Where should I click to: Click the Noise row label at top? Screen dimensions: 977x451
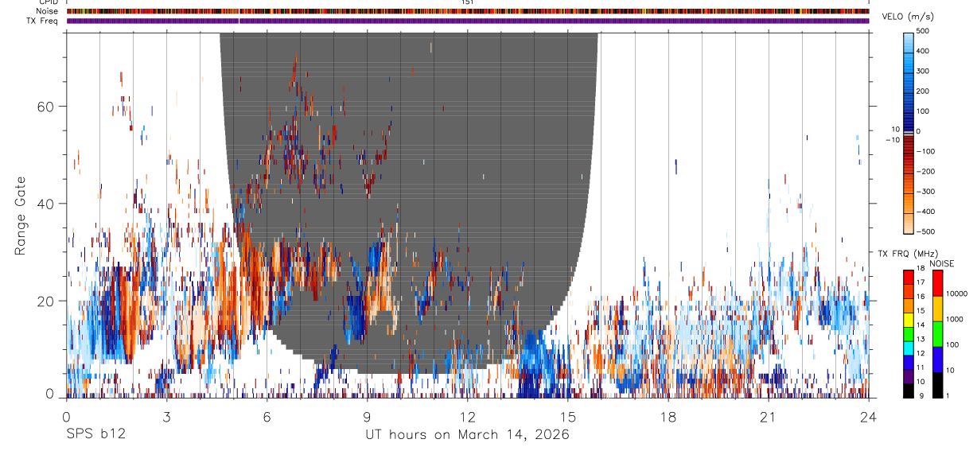coord(48,11)
